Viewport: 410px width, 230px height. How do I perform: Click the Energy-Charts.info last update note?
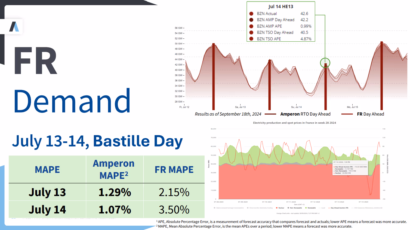298,213
